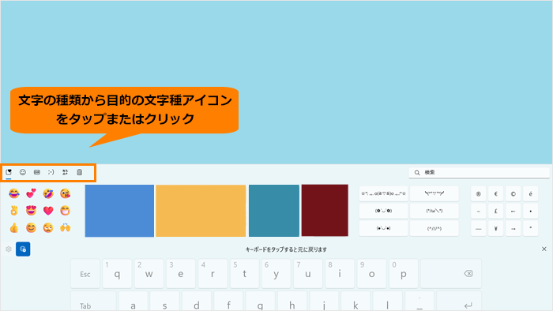Screen dimensions: 553x311
Task: Insert the thumbs up emoji
Action: [14, 228]
